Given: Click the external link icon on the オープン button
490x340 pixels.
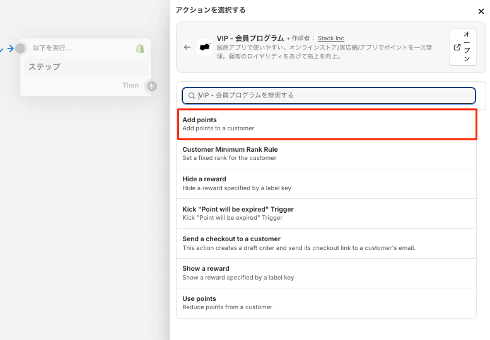Looking at the screenshot, I should pos(457,47).
